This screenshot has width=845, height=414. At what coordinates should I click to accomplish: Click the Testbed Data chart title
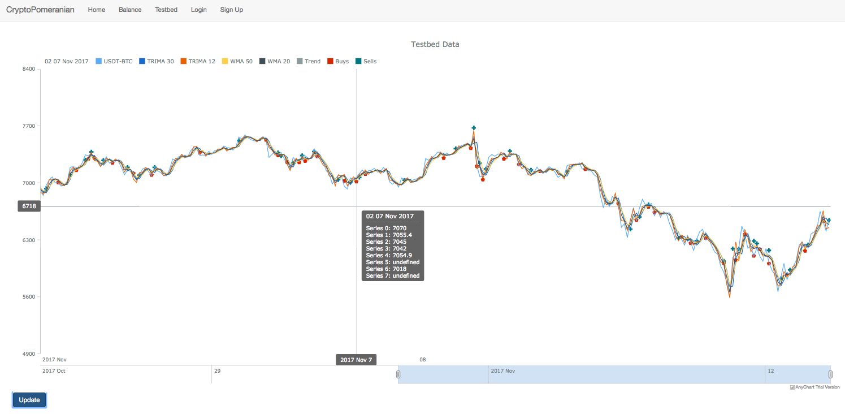pos(435,44)
